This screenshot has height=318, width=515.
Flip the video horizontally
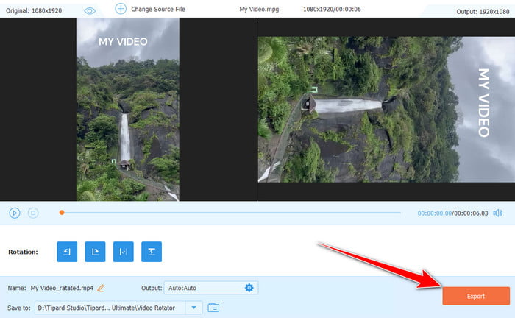124,252
